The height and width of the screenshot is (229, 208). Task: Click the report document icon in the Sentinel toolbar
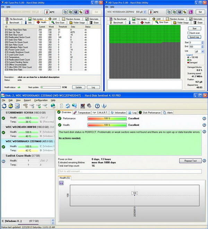click(61, 106)
